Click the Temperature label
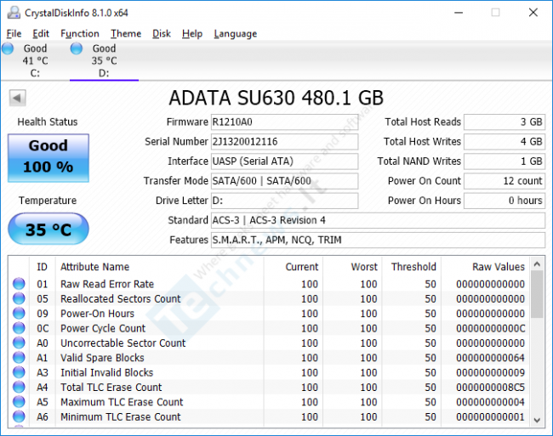Image resolution: width=553 pixels, height=436 pixels. [x=48, y=201]
